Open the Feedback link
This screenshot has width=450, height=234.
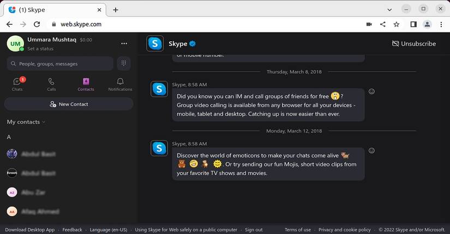point(73,230)
